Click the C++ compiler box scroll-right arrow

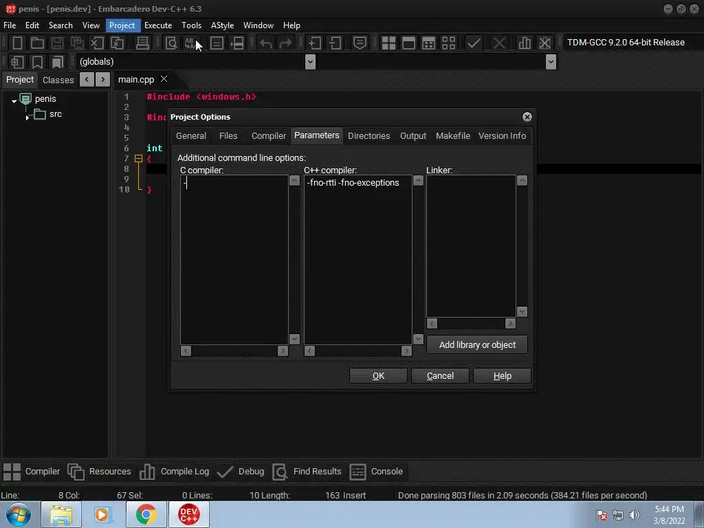(x=406, y=351)
